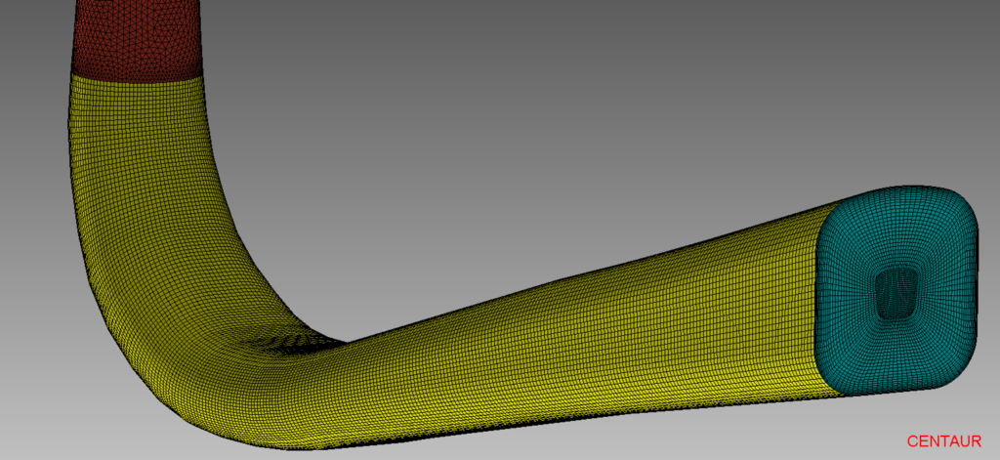Select the boundary between red and yellow meshes
1000x460 pixels.
pyautogui.click(x=137, y=74)
